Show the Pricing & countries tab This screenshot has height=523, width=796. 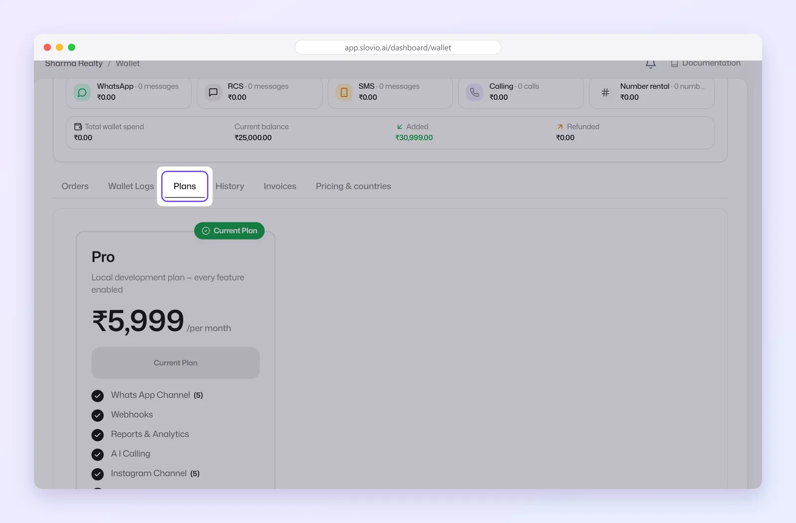(x=353, y=186)
